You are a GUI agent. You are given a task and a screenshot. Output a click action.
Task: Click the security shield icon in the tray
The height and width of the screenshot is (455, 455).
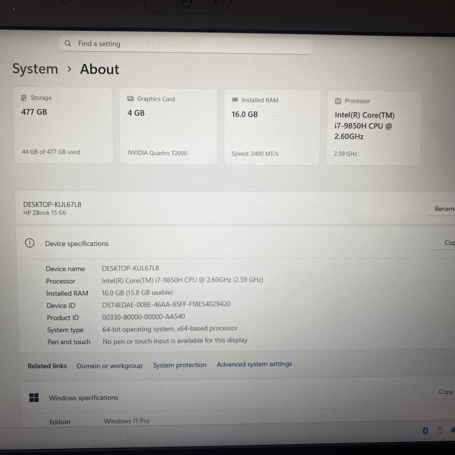pyautogui.click(x=452, y=430)
